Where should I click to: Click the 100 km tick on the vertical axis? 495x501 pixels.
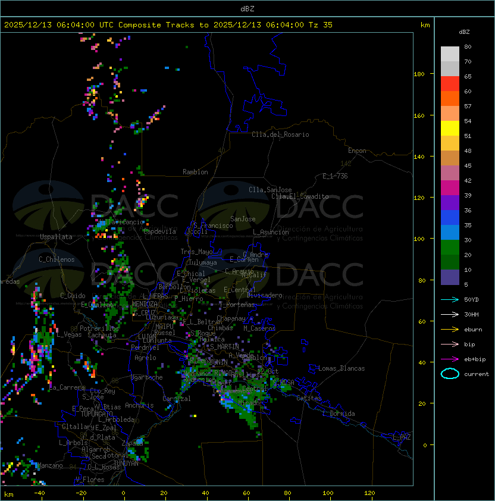(419, 239)
